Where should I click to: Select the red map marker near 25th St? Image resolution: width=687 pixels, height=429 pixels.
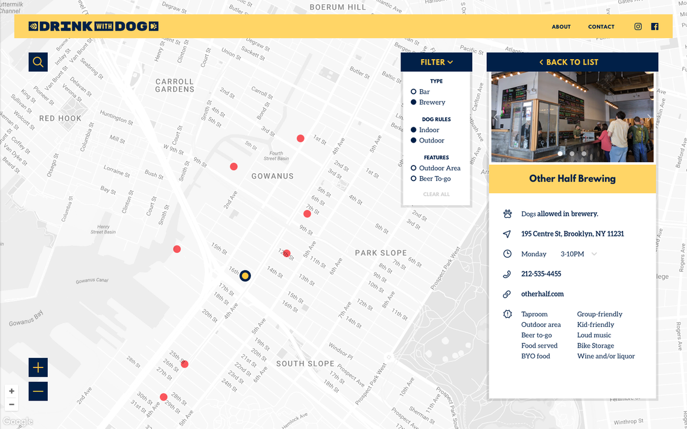(x=185, y=364)
